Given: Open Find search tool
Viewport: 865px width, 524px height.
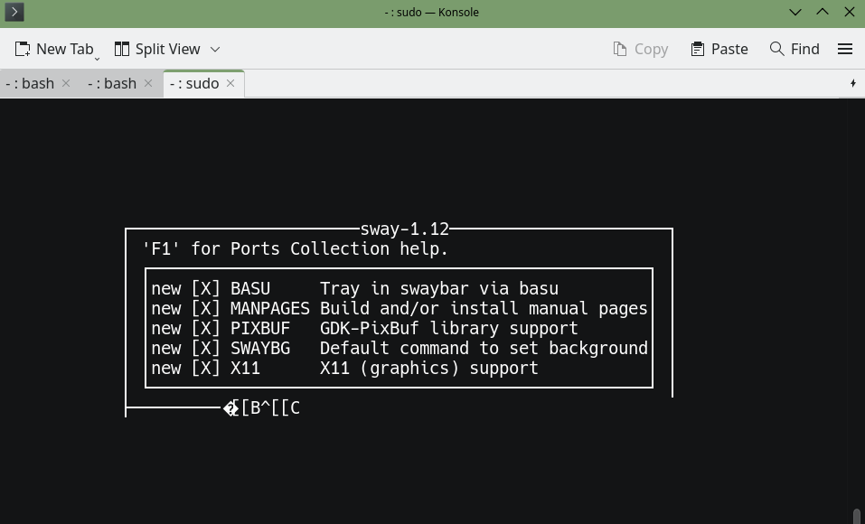Looking at the screenshot, I should (x=794, y=49).
